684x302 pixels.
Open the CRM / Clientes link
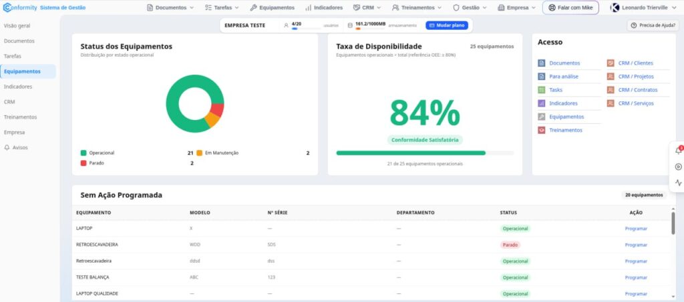(x=636, y=63)
